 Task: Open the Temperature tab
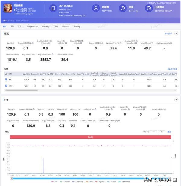(32, 26)
